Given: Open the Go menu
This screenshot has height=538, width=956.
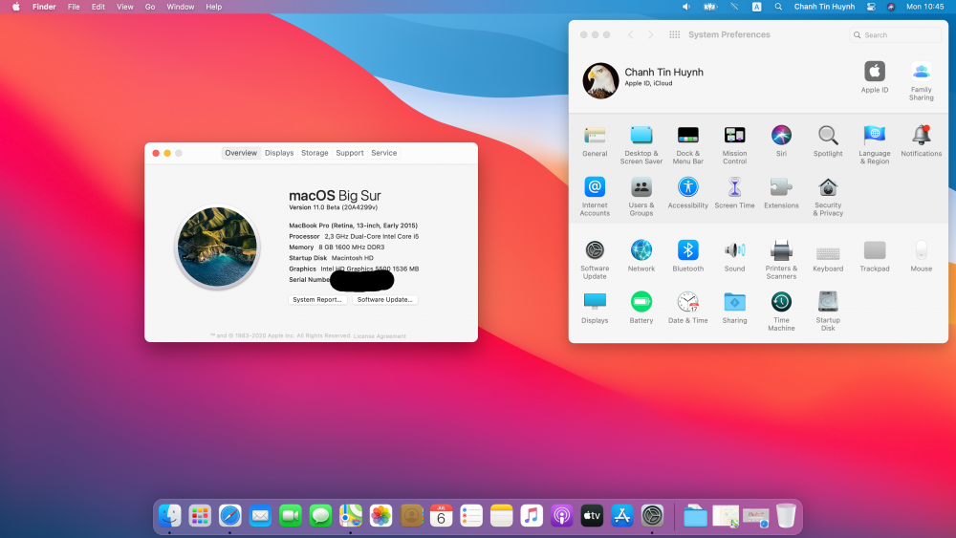Looking at the screenshot, I should [150, 7].
